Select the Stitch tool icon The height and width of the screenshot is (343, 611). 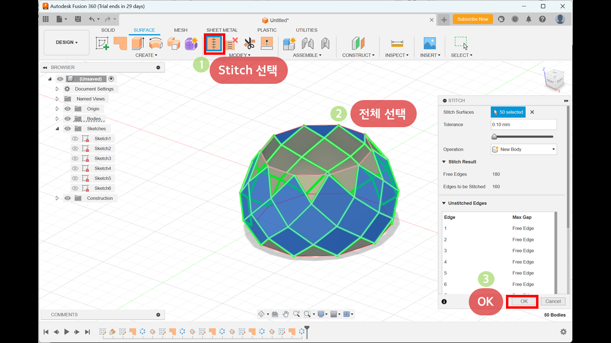[x=214, y=43]
